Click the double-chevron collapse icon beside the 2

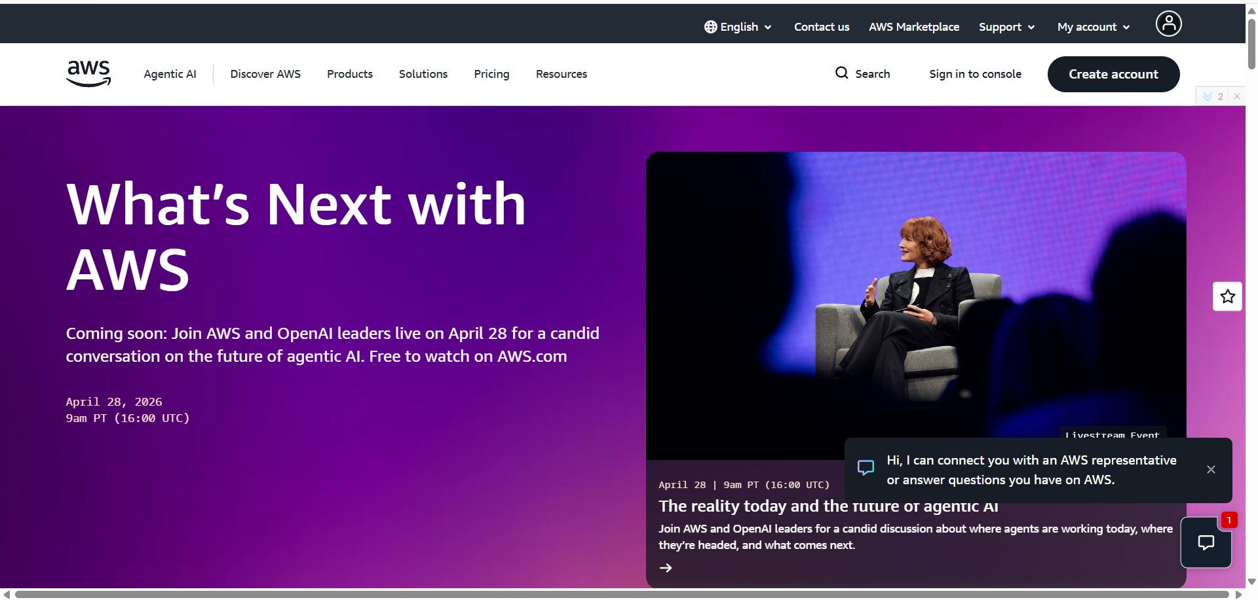[x=1208, y=96]
